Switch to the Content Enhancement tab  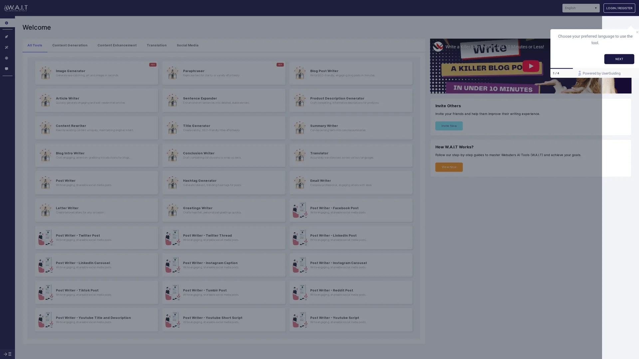point(117,45)
